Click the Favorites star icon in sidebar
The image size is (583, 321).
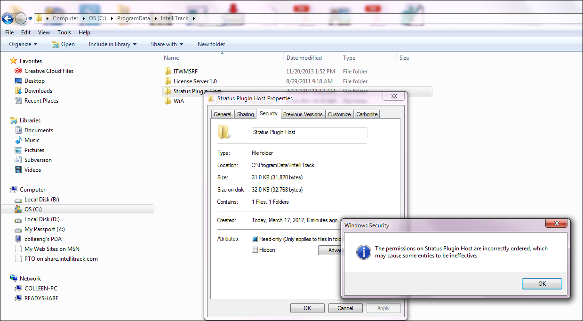coord(14,61)
